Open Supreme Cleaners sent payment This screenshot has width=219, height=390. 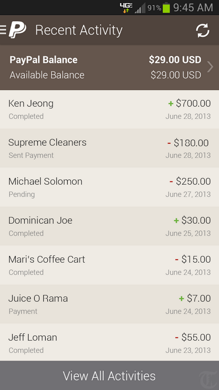click(x=109, y=148)
